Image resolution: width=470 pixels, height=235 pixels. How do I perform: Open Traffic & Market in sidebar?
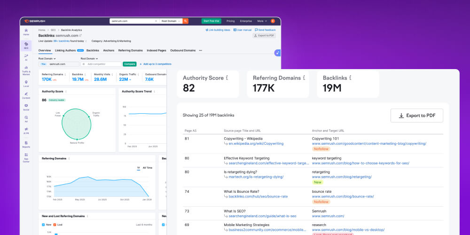click(26, 70)
